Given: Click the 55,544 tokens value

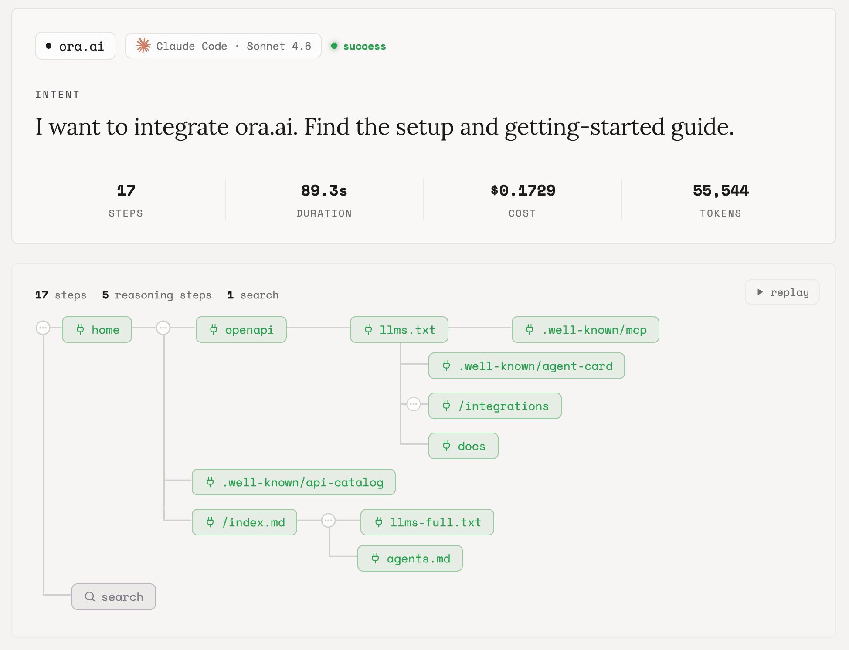Looking at the screenshot, I should click(721, 190).
